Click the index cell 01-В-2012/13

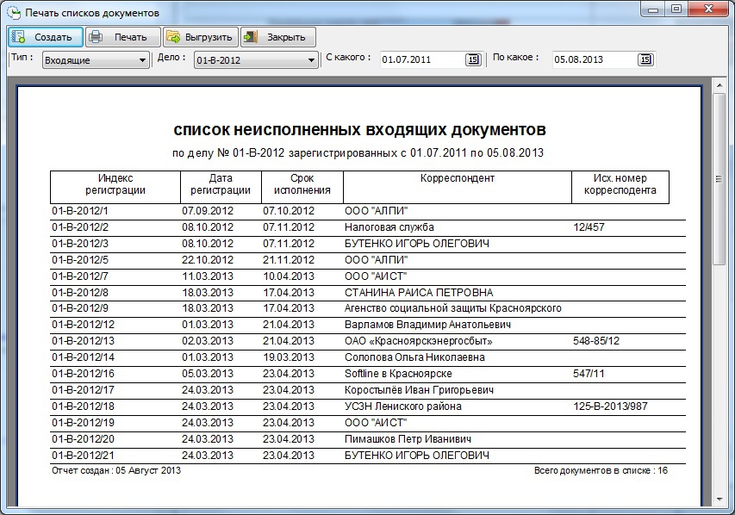click(x=83, y=341)
